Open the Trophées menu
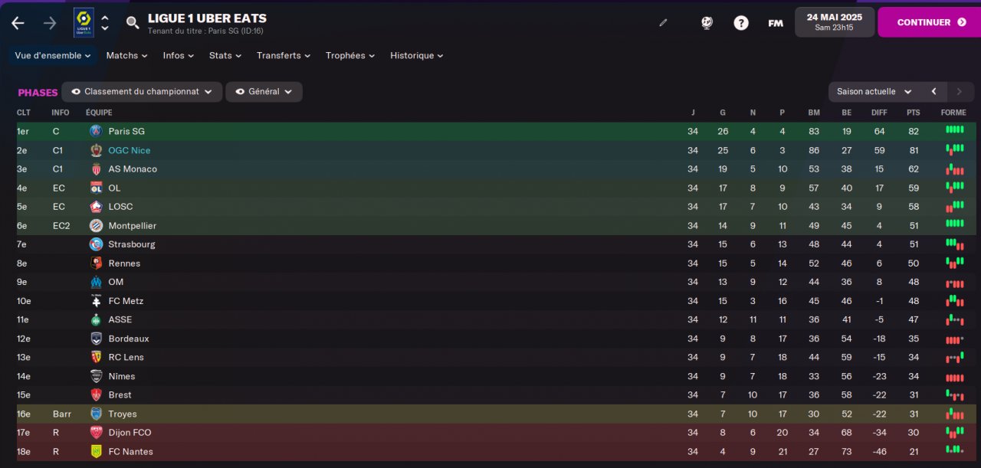 pyautogui.click(x=349, y=56)
